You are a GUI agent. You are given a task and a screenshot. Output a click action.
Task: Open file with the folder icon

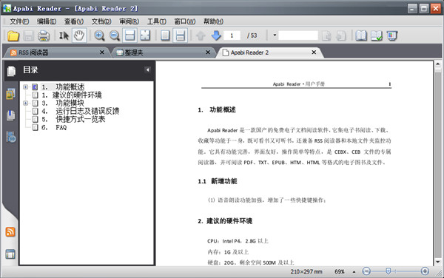click(x=13, y=35)
